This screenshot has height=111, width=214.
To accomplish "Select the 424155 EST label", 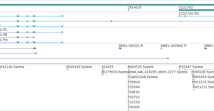I will [108, 67].
